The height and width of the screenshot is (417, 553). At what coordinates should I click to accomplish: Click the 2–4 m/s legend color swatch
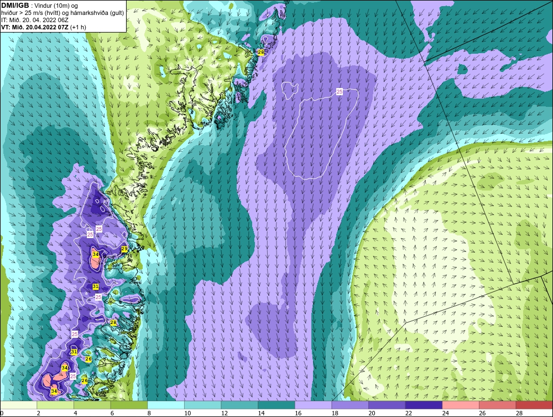tap(55, 405)
